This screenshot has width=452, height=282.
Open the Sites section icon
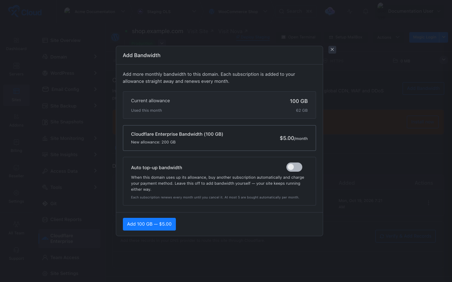(16, 95)
